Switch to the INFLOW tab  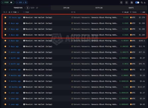(66, 8)
